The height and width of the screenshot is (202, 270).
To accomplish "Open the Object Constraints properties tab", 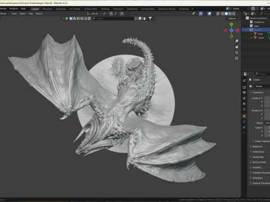I will [244, 127].
